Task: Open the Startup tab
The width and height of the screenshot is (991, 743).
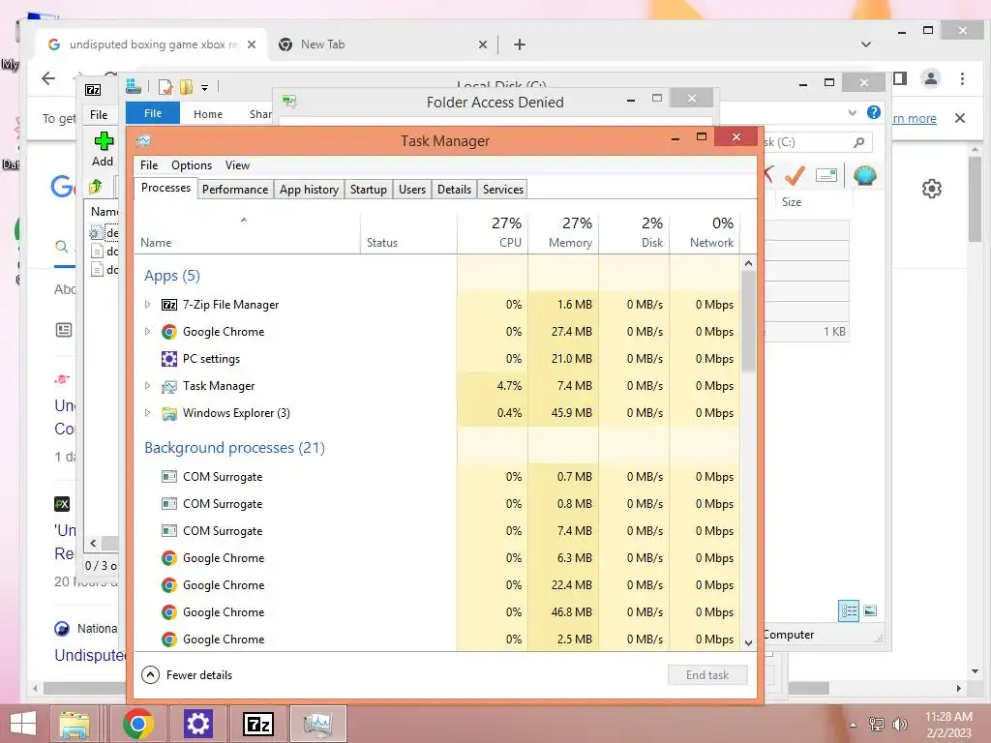Action: click(x=369, y=190)
